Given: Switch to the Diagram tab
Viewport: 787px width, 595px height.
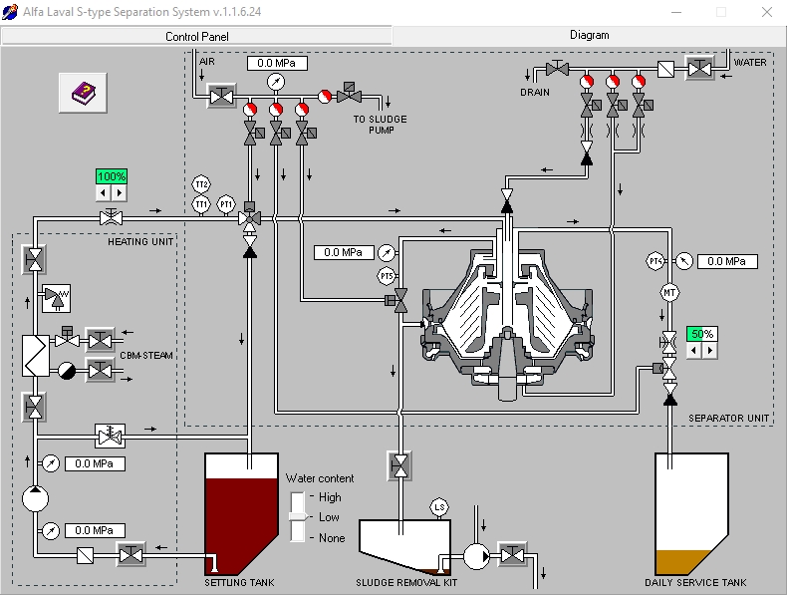Looking at the screenshot, I should (x=589, y=35).
